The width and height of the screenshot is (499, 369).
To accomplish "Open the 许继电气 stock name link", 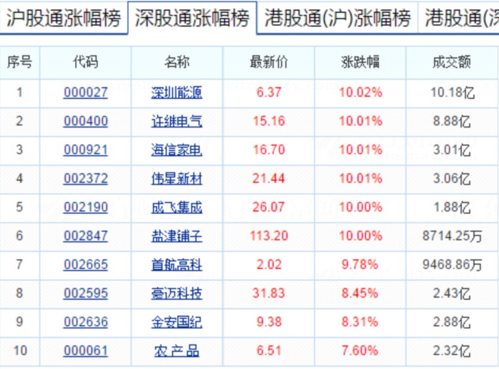I will 177,121.
